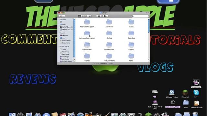Select the Cookies folder
The width and height of the screenshot is (207, 116).
coord(131,44)
